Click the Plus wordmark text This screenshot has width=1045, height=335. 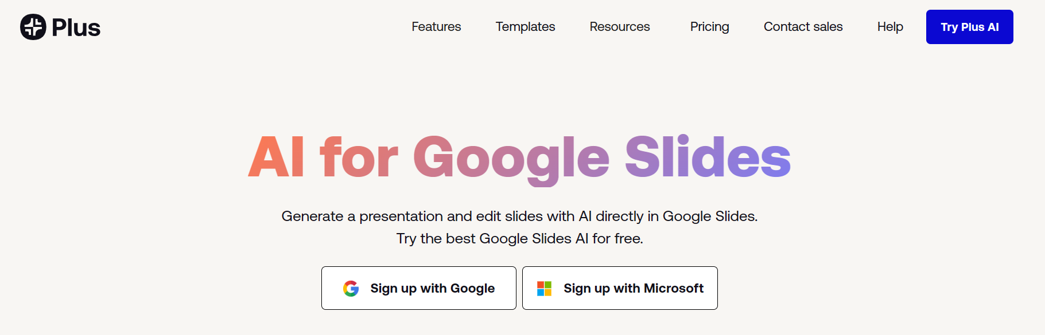pyautogui.click(x=75, y=26)
